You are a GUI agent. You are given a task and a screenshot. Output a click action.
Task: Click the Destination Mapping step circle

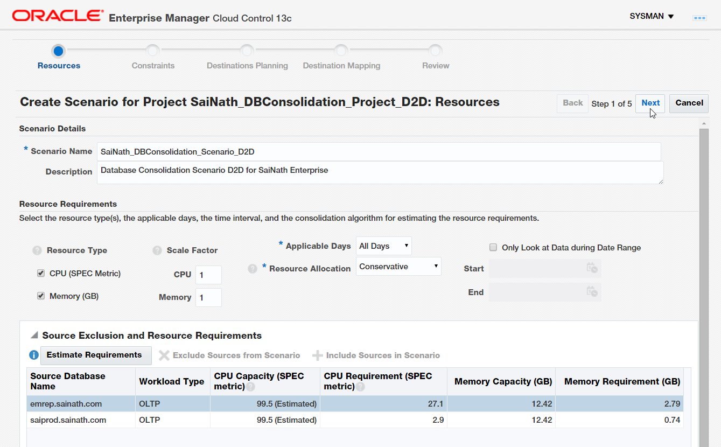point(341,51)
